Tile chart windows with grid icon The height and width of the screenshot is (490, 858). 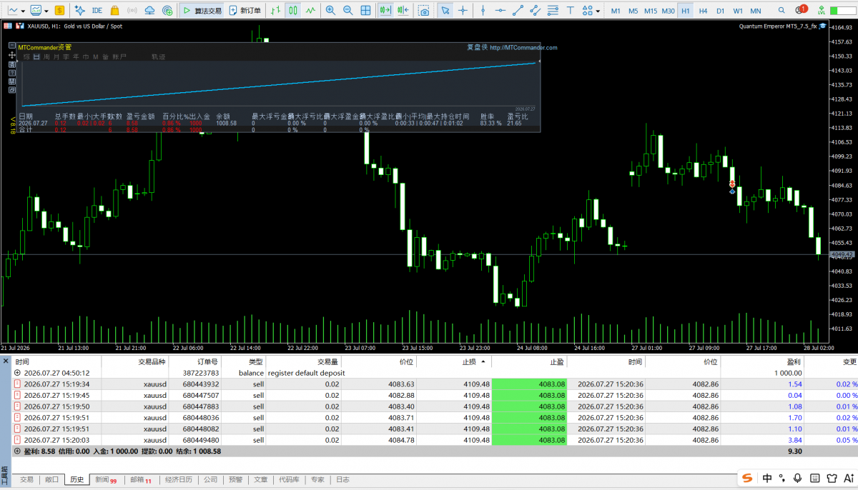(x=365, y=11)
